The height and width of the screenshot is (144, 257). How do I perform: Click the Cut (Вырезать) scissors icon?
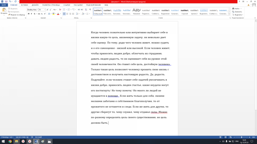point(9,9)
